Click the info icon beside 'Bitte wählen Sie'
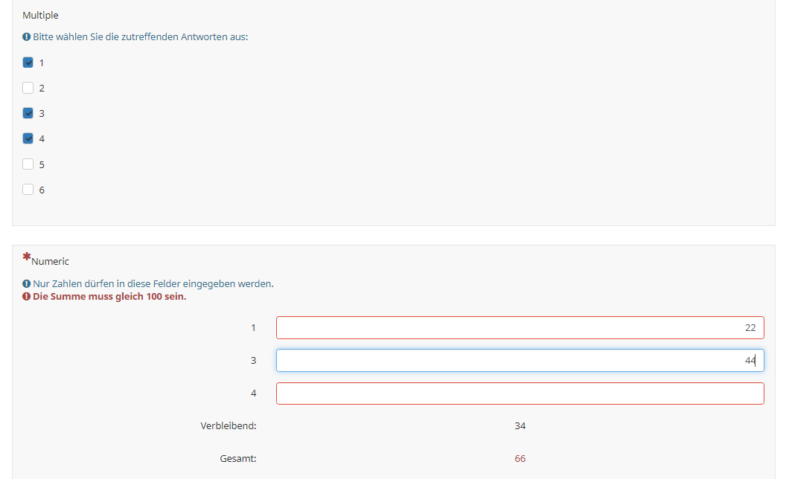Screen dimensions: 789x479 pos(27,36)
